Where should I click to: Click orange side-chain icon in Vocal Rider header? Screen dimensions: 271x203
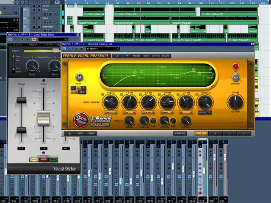point(34,39)
